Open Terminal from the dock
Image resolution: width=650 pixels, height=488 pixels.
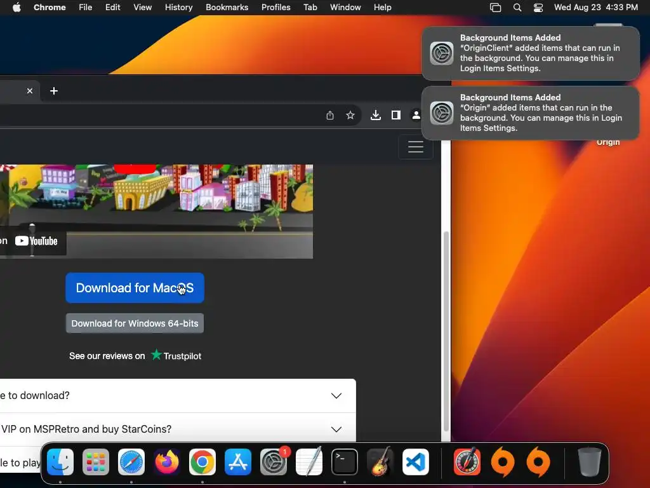coord(345,462)
